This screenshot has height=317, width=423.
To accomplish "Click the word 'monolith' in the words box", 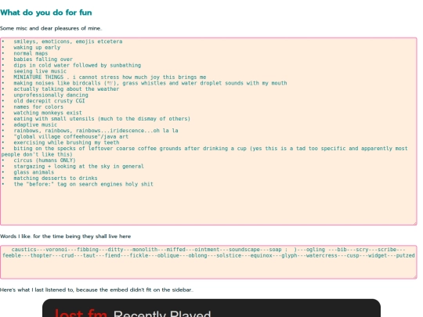I will point(145,250).
